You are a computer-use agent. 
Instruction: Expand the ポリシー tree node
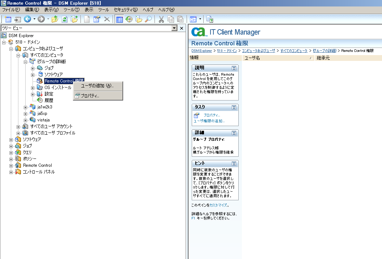click(11, 159)
